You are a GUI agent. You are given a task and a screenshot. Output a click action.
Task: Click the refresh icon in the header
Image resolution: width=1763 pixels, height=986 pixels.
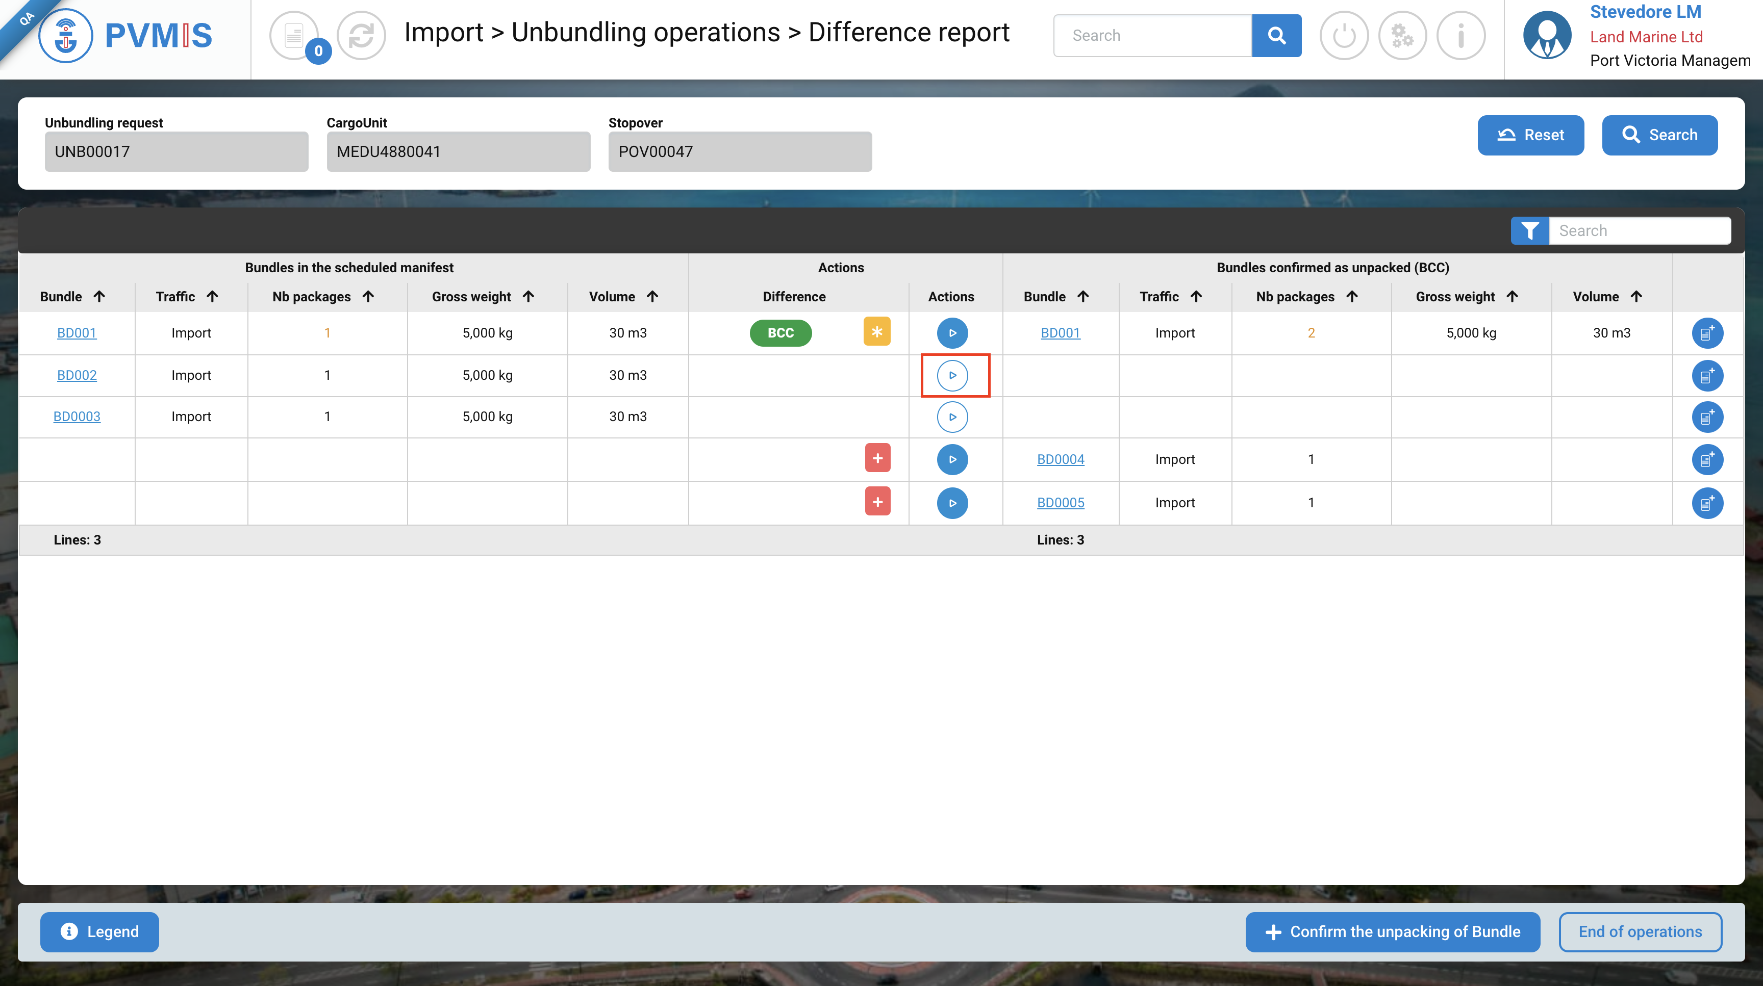coord(361,36)
